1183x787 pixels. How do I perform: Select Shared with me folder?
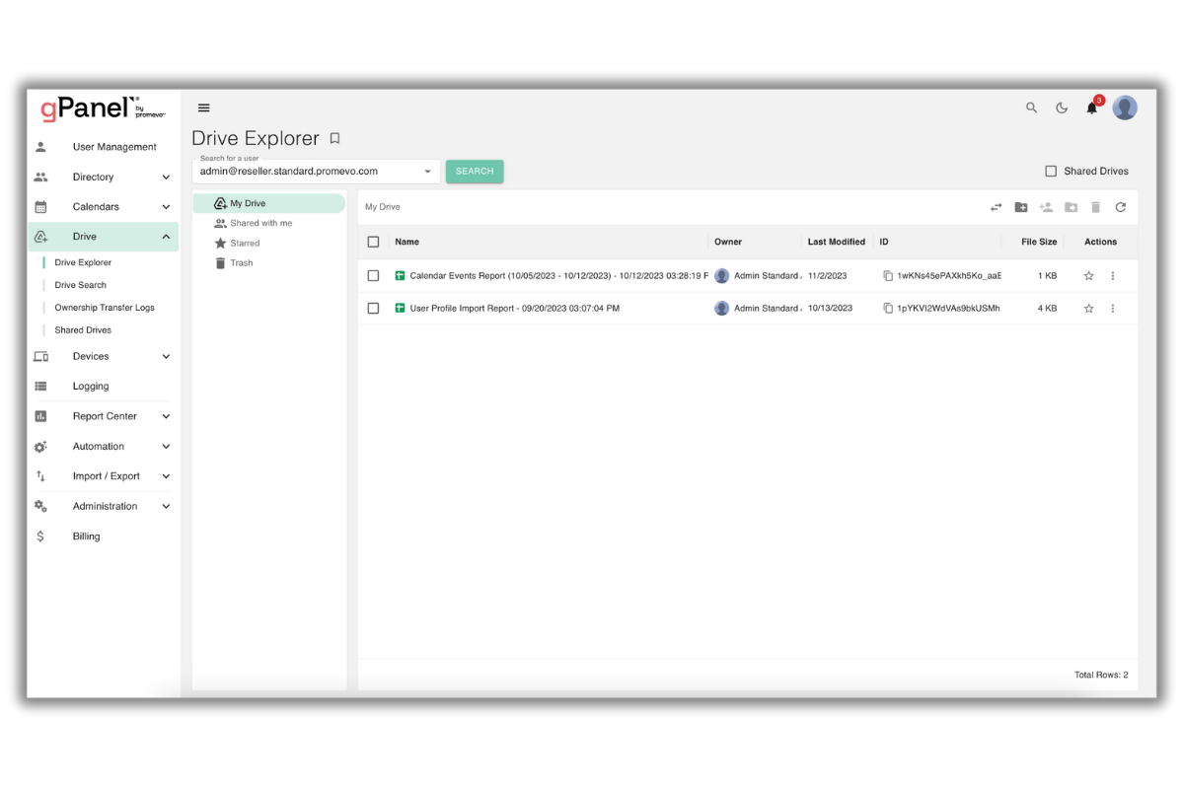pyautogui.click(x=261, y=223)
